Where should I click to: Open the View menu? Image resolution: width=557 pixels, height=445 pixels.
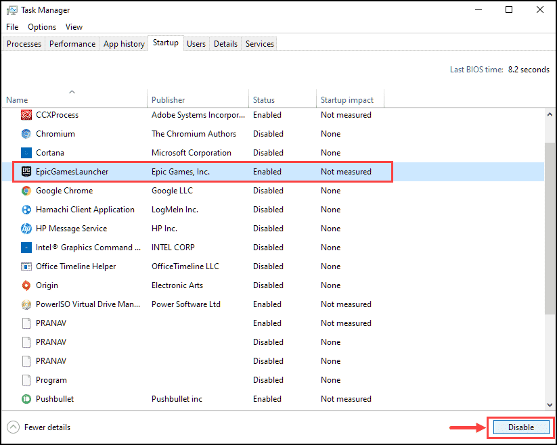click(74, 27)
